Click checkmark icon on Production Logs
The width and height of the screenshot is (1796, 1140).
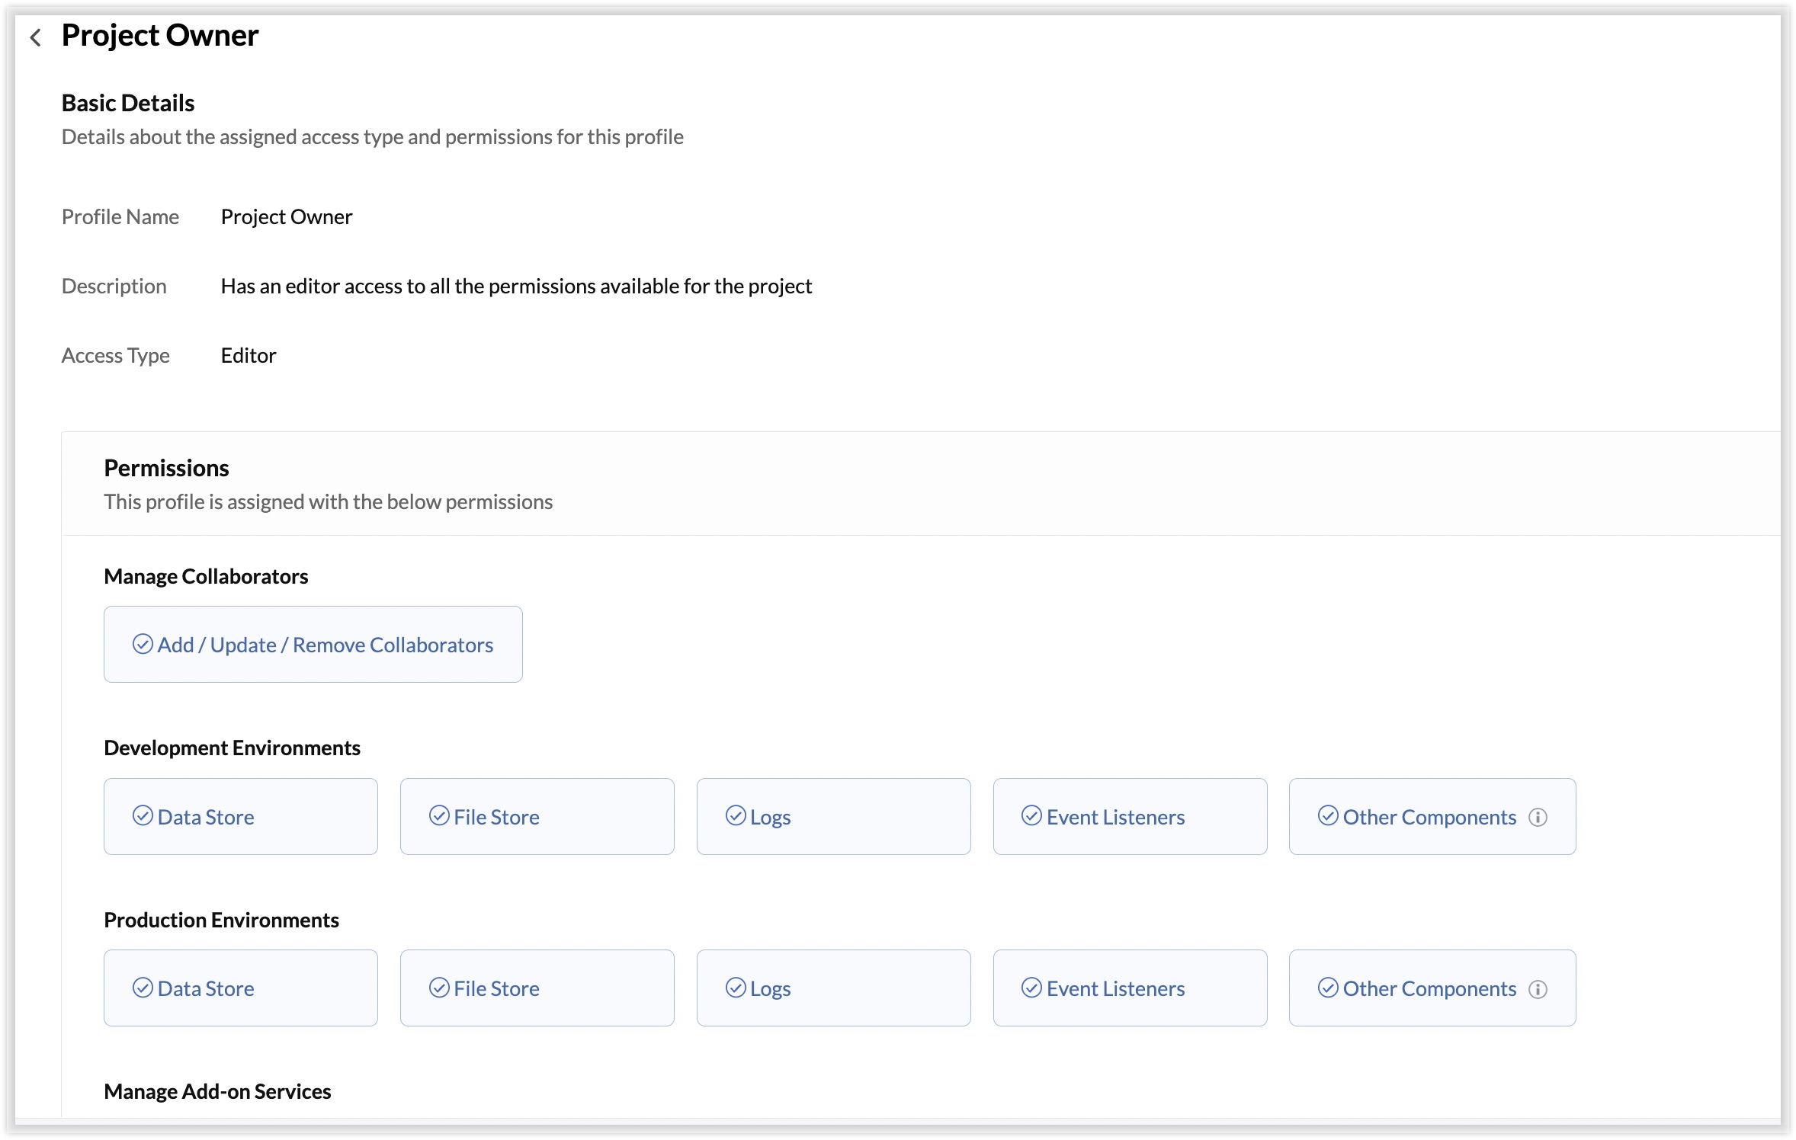(736, 988)
